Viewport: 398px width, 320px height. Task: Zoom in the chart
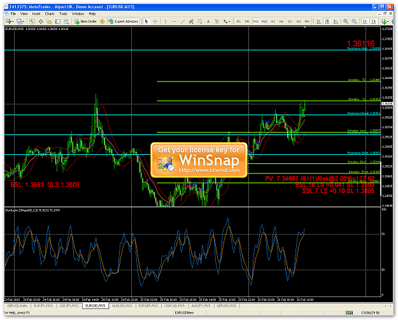pos(346,22)
